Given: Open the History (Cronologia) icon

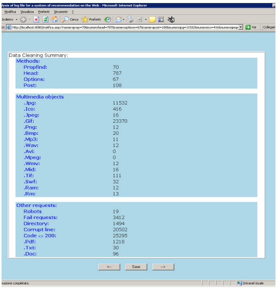Looking at the screenshot, I should [x=108, y=20].
